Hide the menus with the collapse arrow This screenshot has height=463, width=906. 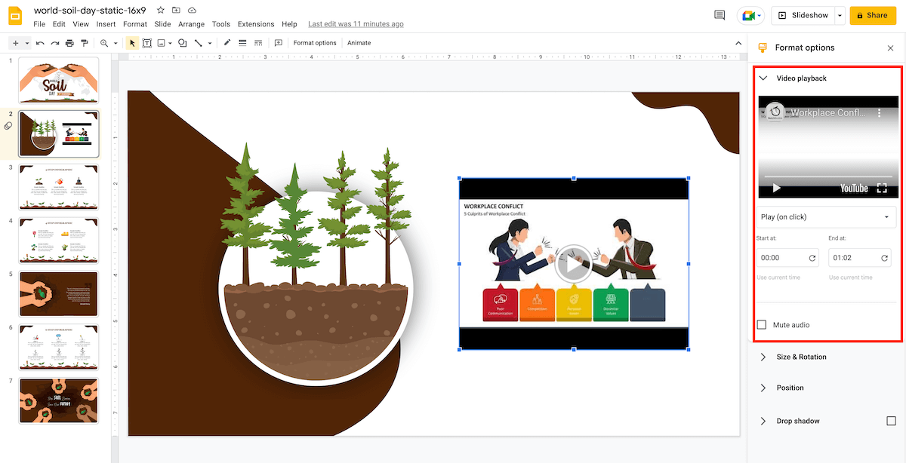coord(738,43)
